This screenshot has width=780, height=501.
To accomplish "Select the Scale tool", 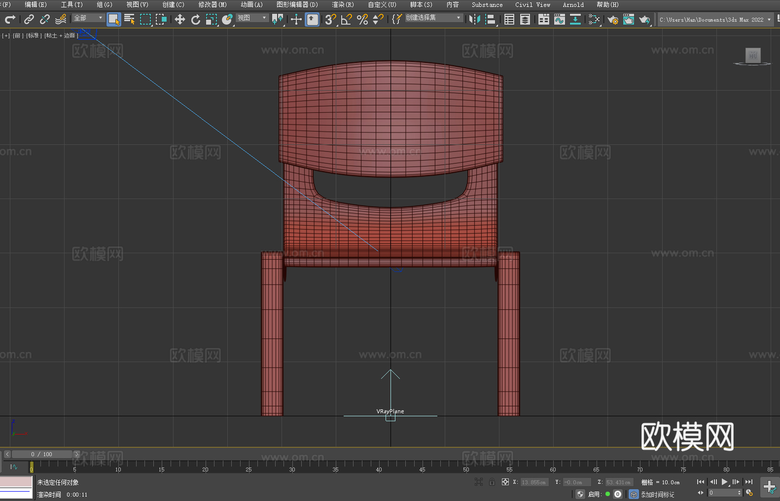I will tap(212, 19).
